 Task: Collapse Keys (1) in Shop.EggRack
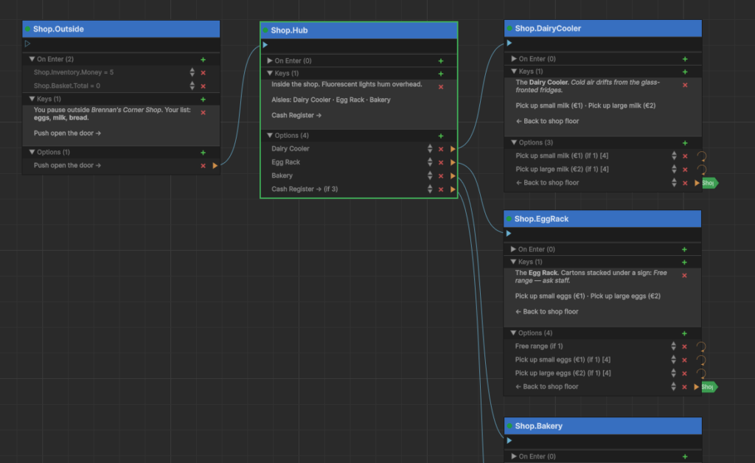513,262
